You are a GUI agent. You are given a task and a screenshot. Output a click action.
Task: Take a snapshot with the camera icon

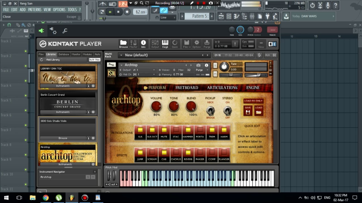199,65
